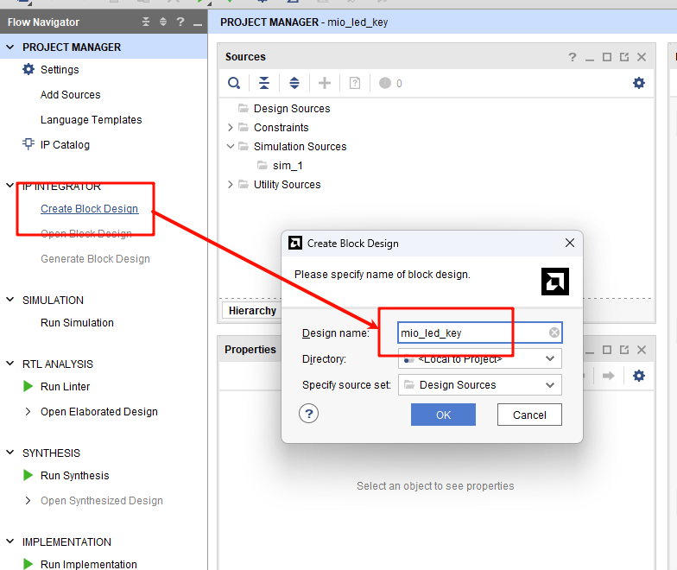The height and width of the screenshot is (570, 677).
Task: Collapse the RTL ANALYSIS section
Action: pos(10,364)
